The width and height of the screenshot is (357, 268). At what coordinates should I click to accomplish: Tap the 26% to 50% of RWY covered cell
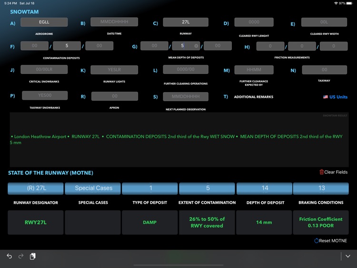point(207,222)
